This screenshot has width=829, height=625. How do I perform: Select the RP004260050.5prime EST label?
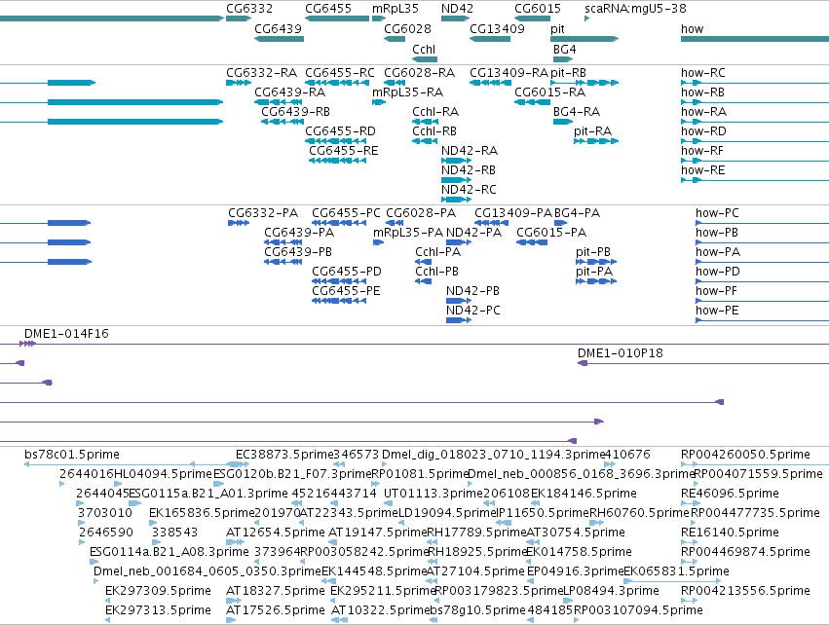[x=745, y=455]
